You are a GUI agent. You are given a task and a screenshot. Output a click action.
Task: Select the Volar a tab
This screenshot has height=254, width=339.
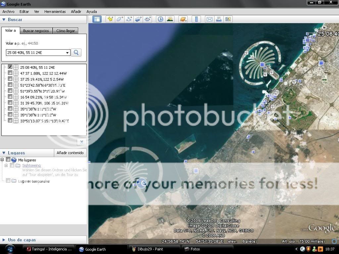tap(11, 30)
